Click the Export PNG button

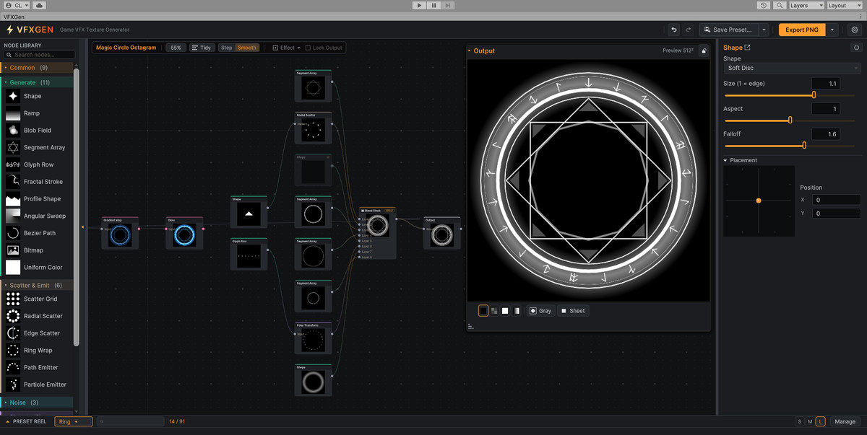click(x=802, y=30)
